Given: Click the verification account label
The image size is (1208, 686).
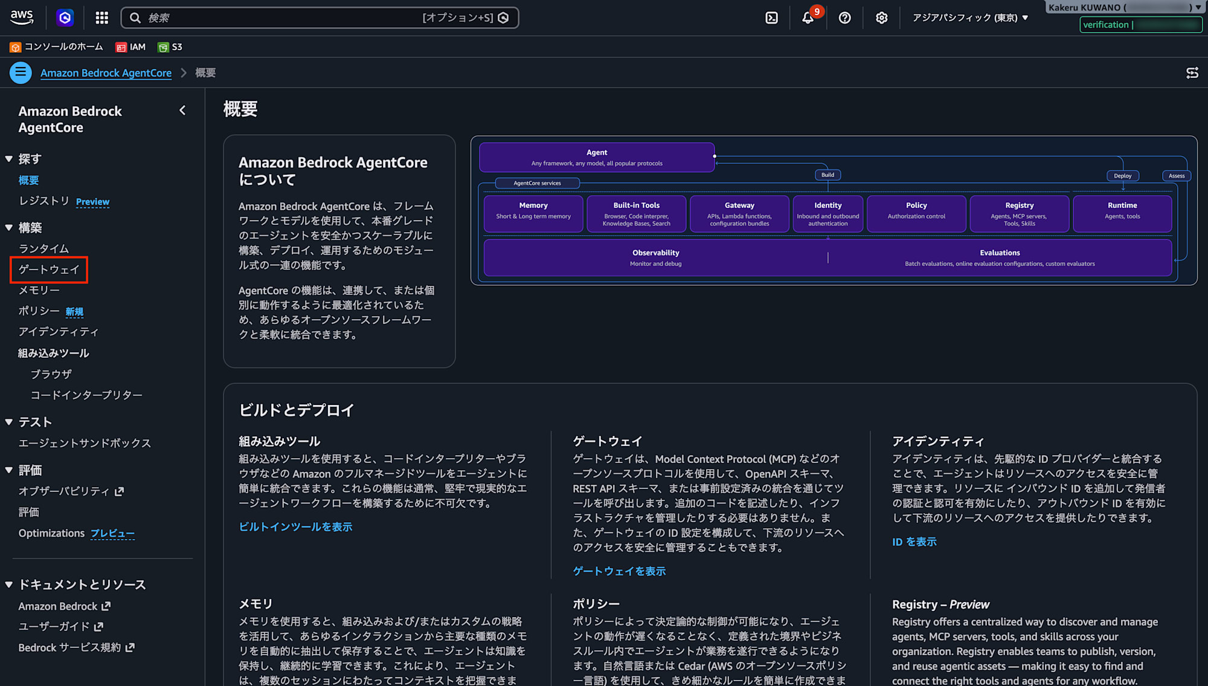Looking at the screenshot, I should coord(1140,25).
